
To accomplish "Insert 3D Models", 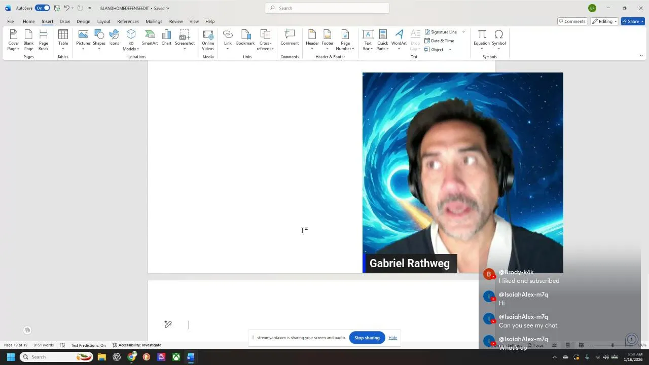I will [x=131, y=40].
